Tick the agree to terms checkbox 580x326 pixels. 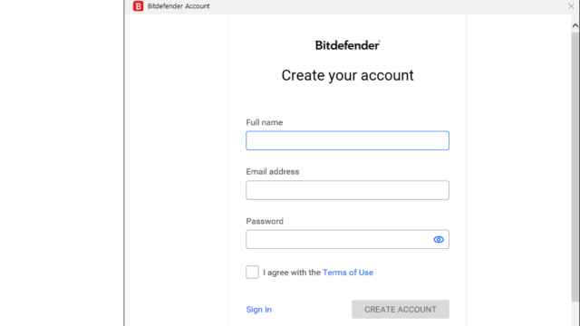pos(252,272)
